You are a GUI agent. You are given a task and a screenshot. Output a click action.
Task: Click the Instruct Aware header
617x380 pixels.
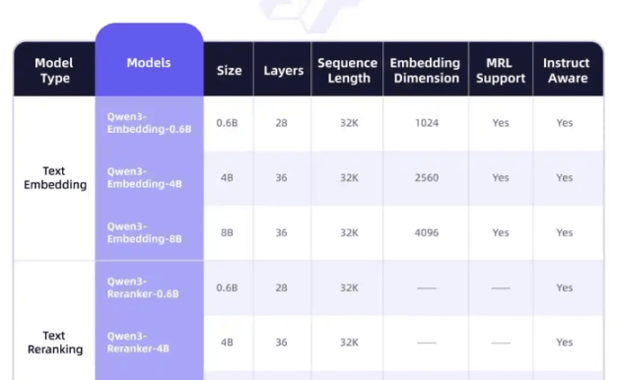pos(567,70)
